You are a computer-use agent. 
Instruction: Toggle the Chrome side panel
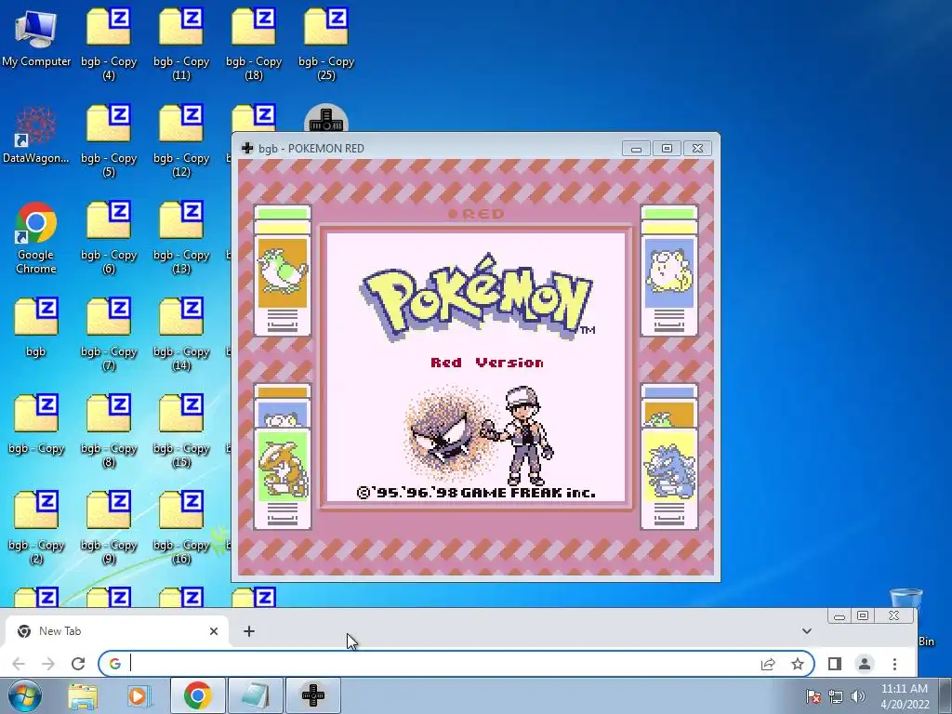(x=835, y=664)
